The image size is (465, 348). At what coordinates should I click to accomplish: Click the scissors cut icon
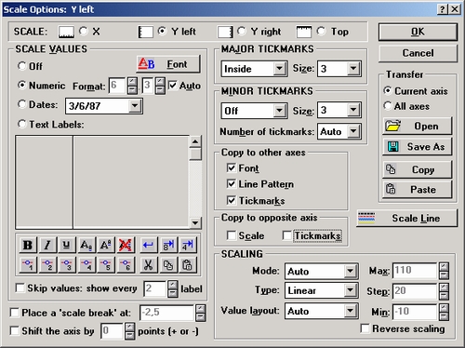coord(149,265)
